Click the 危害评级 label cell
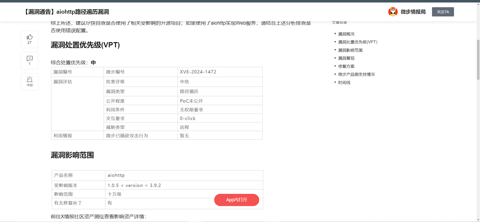 click(x=141, y=82)
